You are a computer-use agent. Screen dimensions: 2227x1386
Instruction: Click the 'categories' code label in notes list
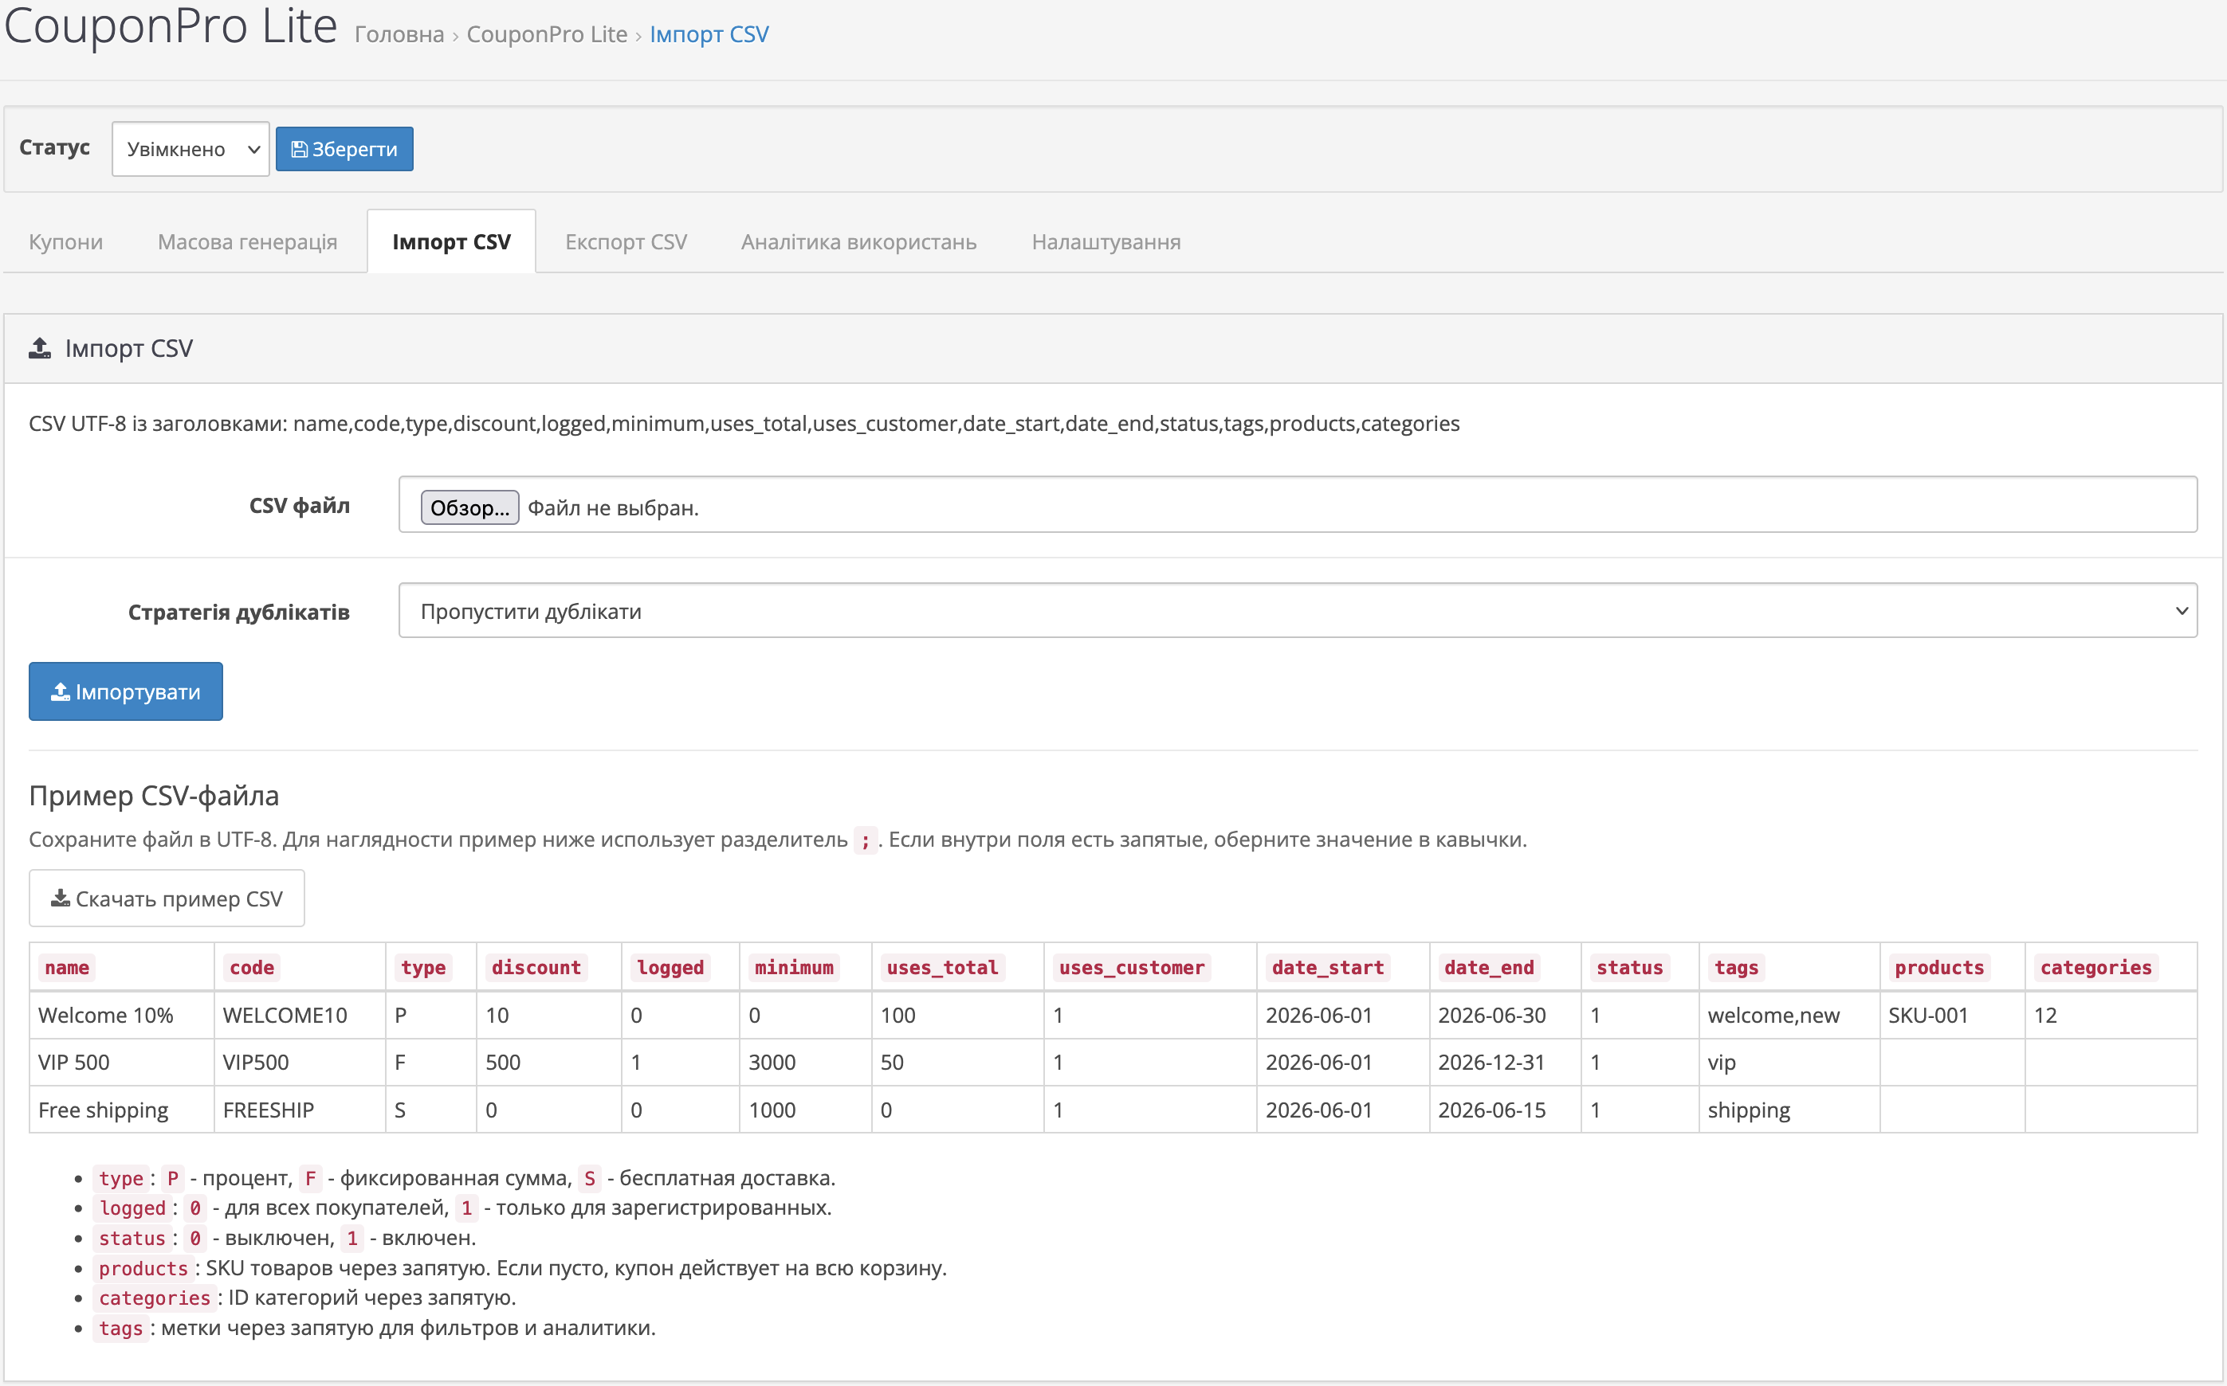[x=154, y=1298]
